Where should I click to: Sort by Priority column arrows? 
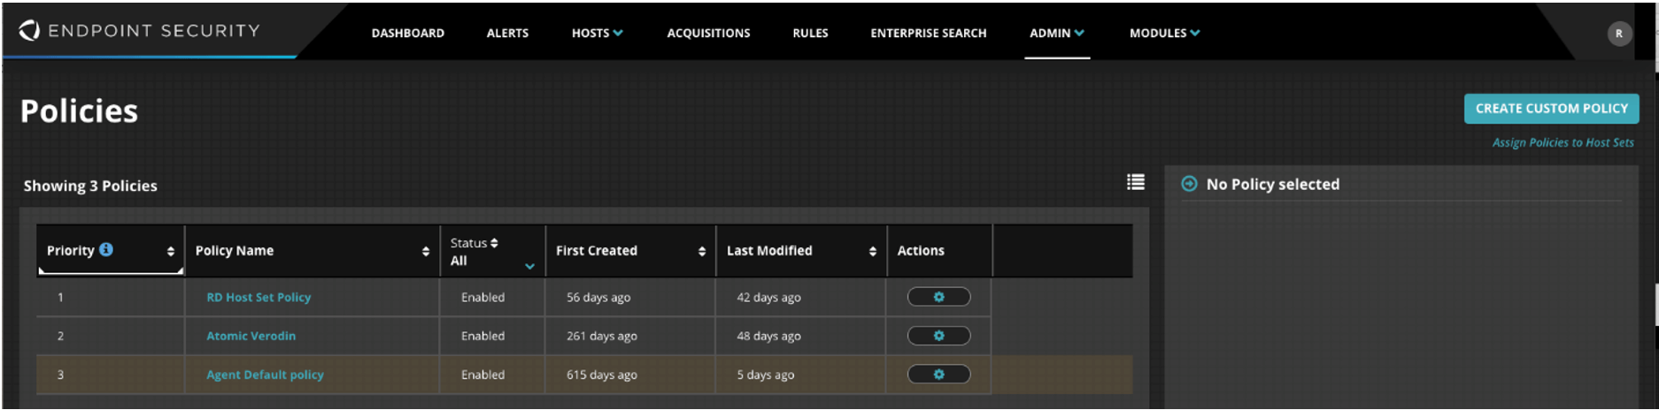[x=171, y=252]
